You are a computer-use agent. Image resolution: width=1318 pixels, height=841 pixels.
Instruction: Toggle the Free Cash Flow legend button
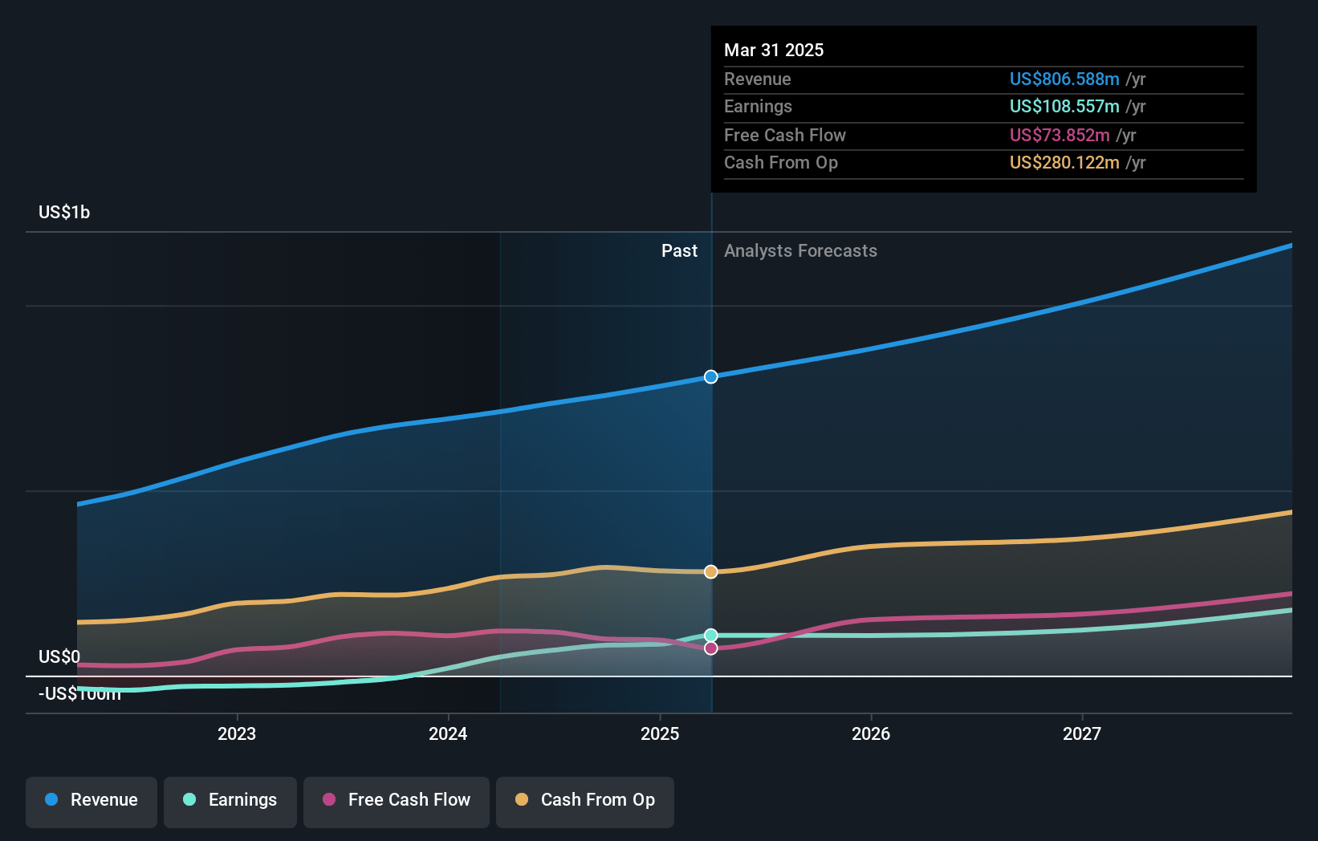point(397,802)
